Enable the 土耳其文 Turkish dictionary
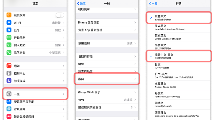The height and width of the screenshot is (120, 214). click(179, 85)
